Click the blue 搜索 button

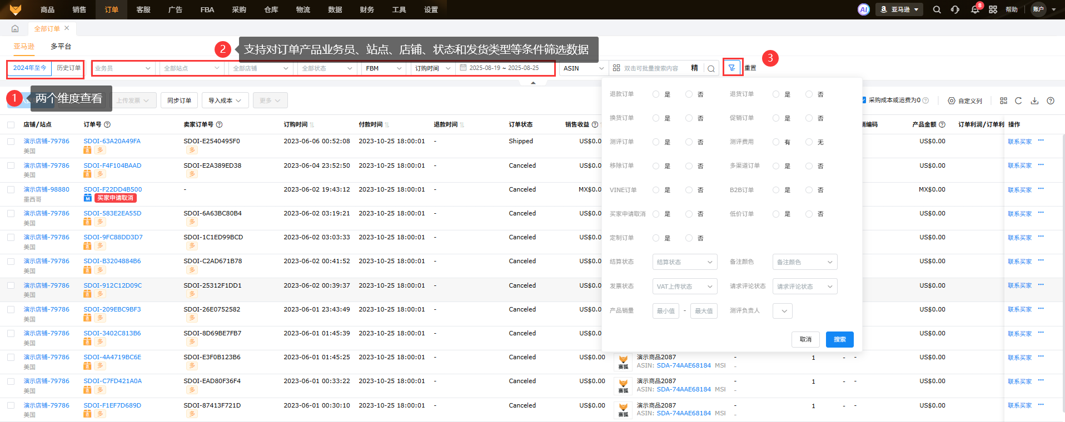coord(839,339)
